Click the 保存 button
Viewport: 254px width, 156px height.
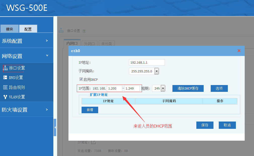click(x=205, y=125)
